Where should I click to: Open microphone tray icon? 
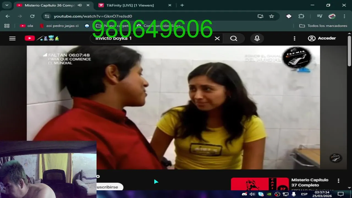(x=294, y=194)
